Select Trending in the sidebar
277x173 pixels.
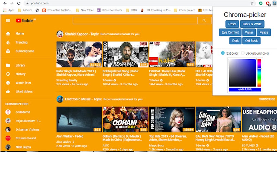pyautogui.click(x=21, y=42)
